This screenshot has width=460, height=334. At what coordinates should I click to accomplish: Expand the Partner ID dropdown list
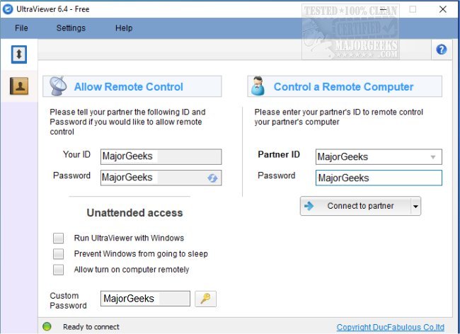click(x=433, y=157)
